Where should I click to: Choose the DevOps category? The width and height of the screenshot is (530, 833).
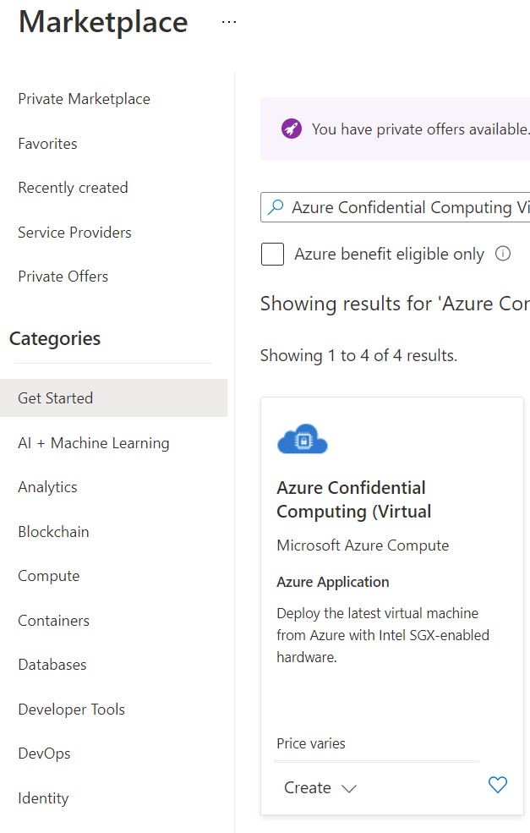click(44, 753)
